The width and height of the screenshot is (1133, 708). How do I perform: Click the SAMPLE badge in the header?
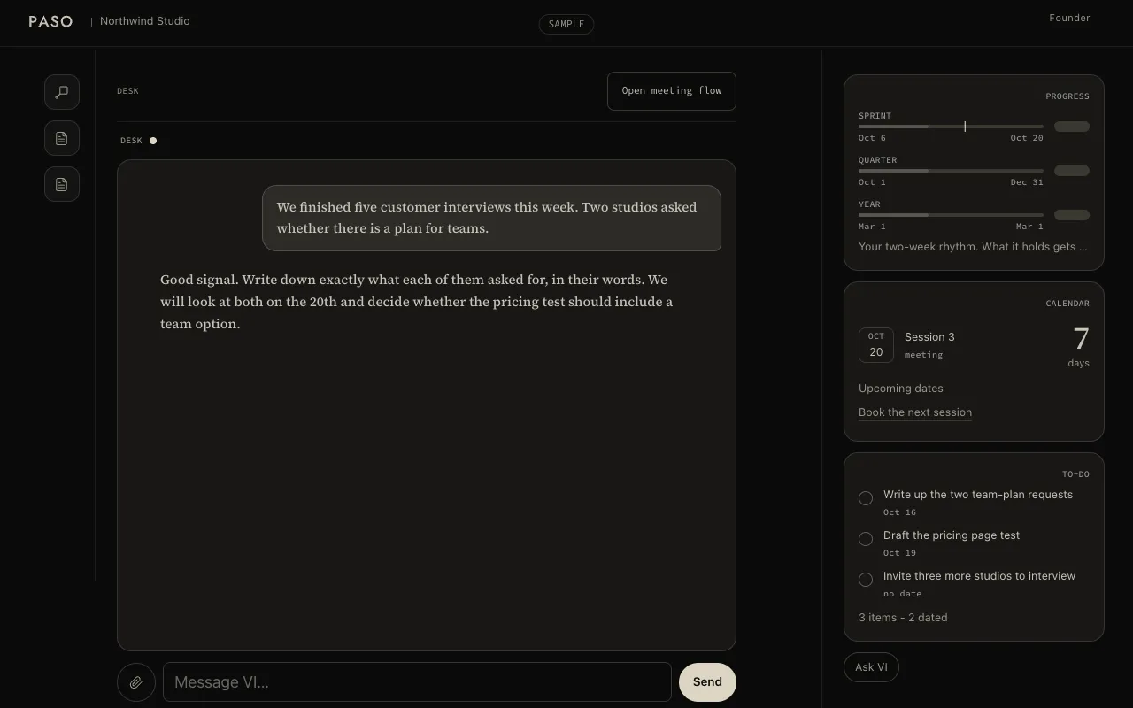pos(566,24)
